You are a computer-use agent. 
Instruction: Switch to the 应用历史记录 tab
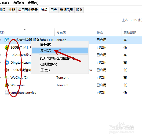[x=28, y=10]
